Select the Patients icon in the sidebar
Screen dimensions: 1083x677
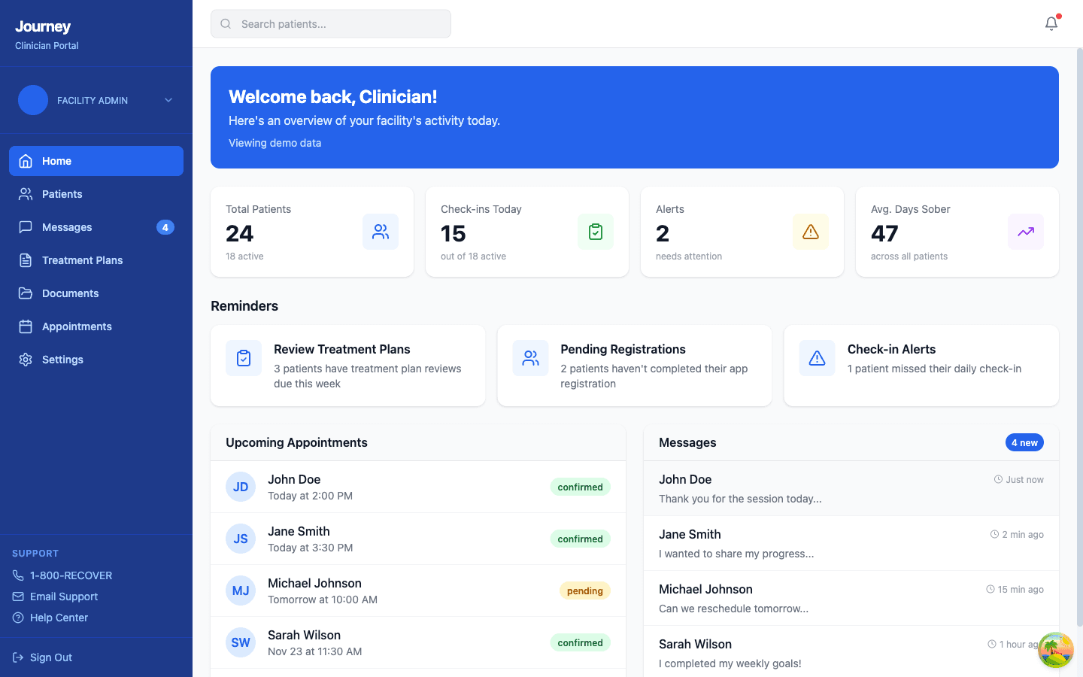[25, 193]
